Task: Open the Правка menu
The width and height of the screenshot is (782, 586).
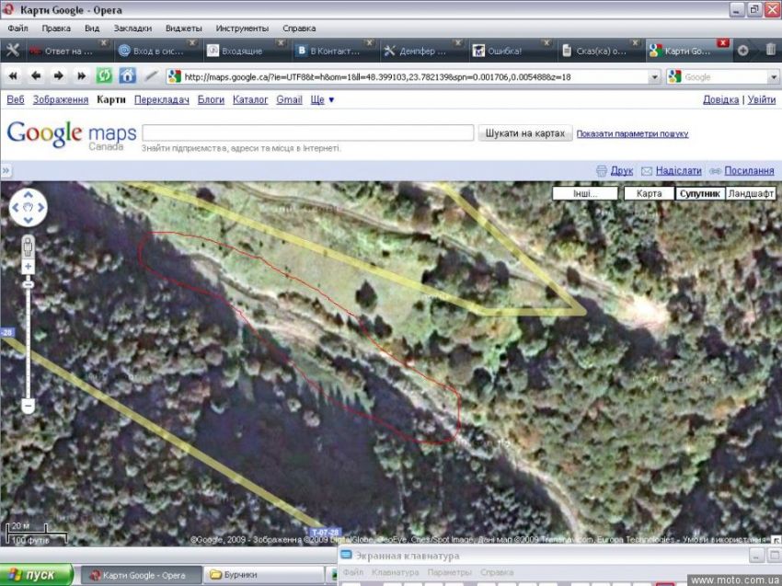Action: [x=56, y=29]
